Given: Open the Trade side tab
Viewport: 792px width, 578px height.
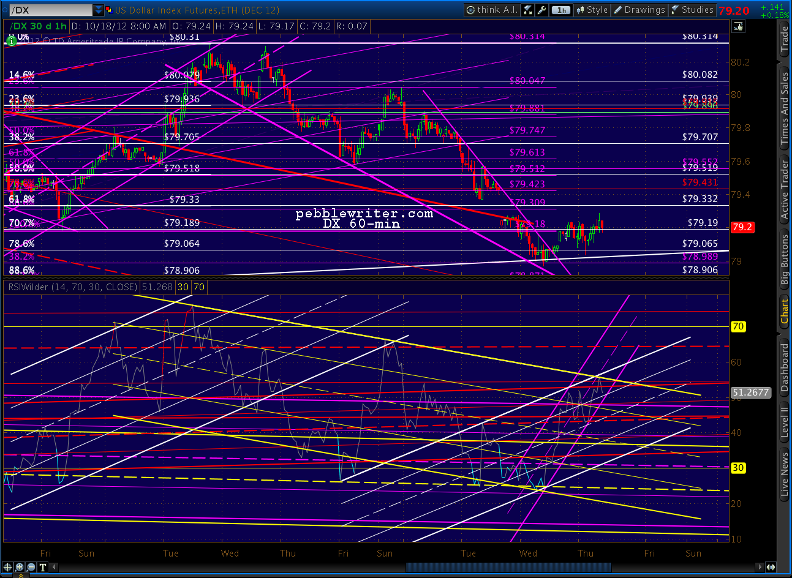Looking at the screenshot, I should (x=785, y=39).
